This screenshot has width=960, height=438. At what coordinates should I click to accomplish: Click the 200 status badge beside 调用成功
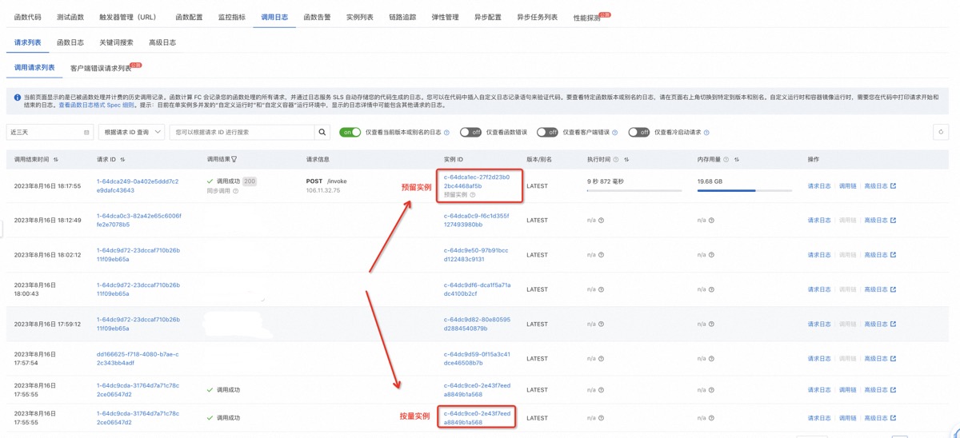(x=250, y=181)
